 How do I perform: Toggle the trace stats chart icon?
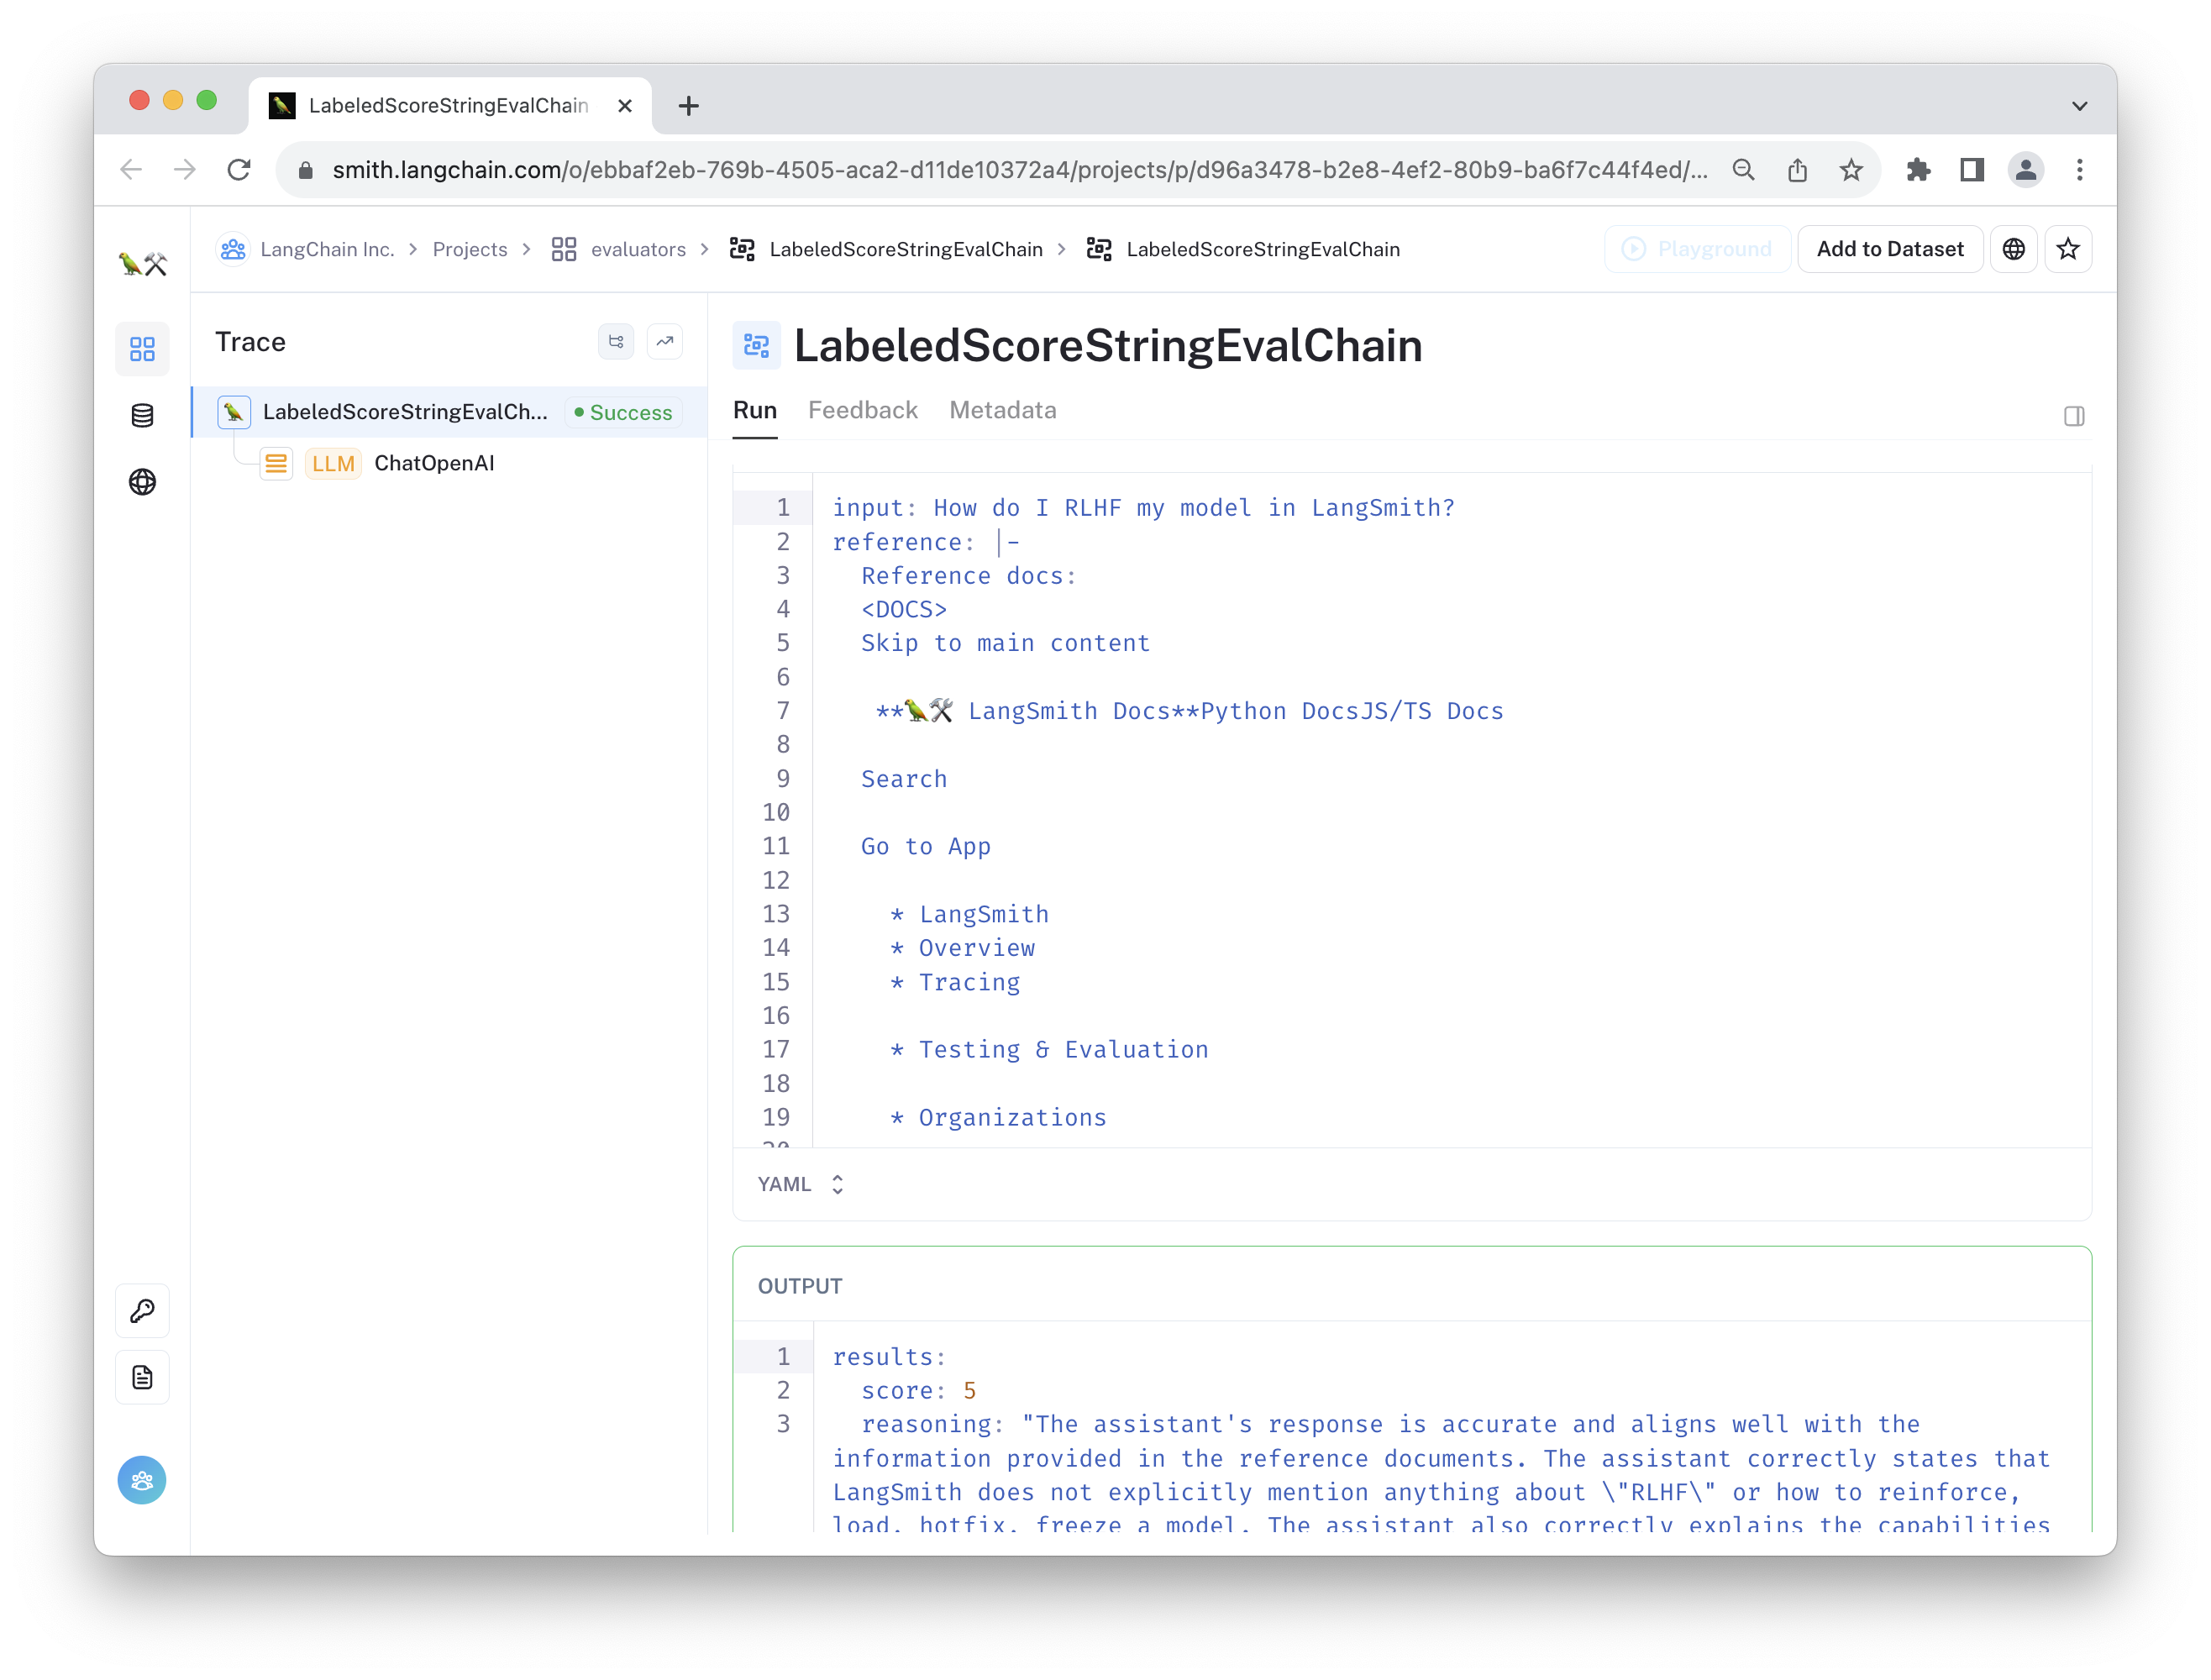[x=664, y=342]
